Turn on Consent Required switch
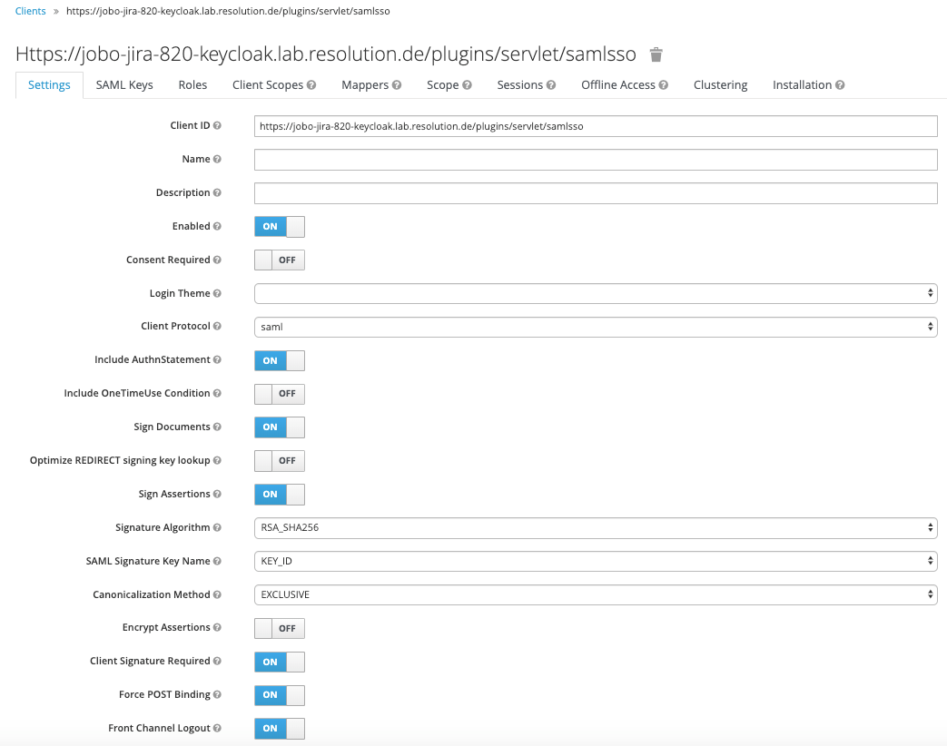Image resolution: width=947 pixels, height=746 pixels. coord(280,260)
